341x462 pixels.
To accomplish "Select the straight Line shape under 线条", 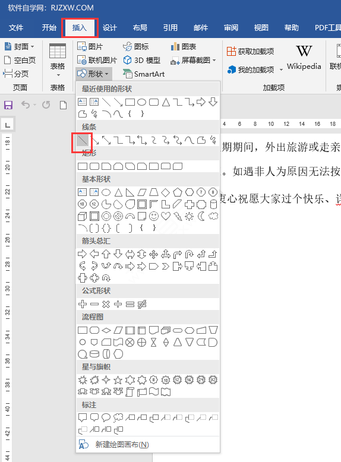I will point(83,140).
